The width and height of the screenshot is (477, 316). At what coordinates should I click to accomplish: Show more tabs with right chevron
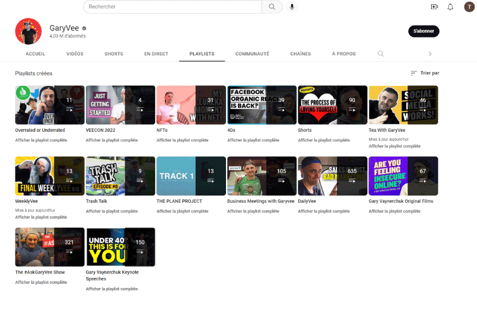point(430,54)
